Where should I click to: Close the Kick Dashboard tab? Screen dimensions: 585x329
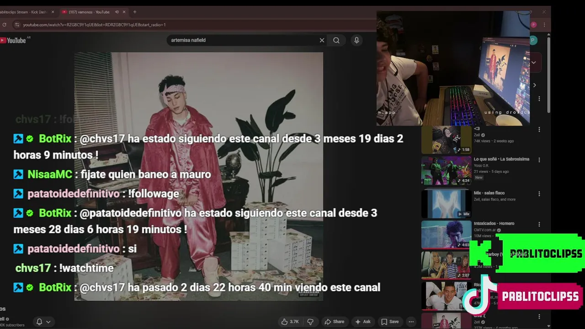53,12
